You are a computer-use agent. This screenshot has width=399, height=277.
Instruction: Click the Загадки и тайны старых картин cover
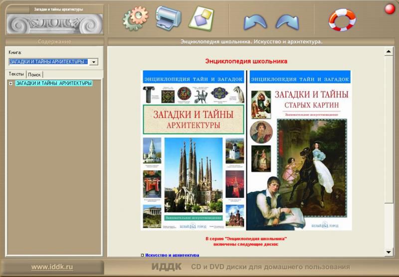click(x=299, y=150)
